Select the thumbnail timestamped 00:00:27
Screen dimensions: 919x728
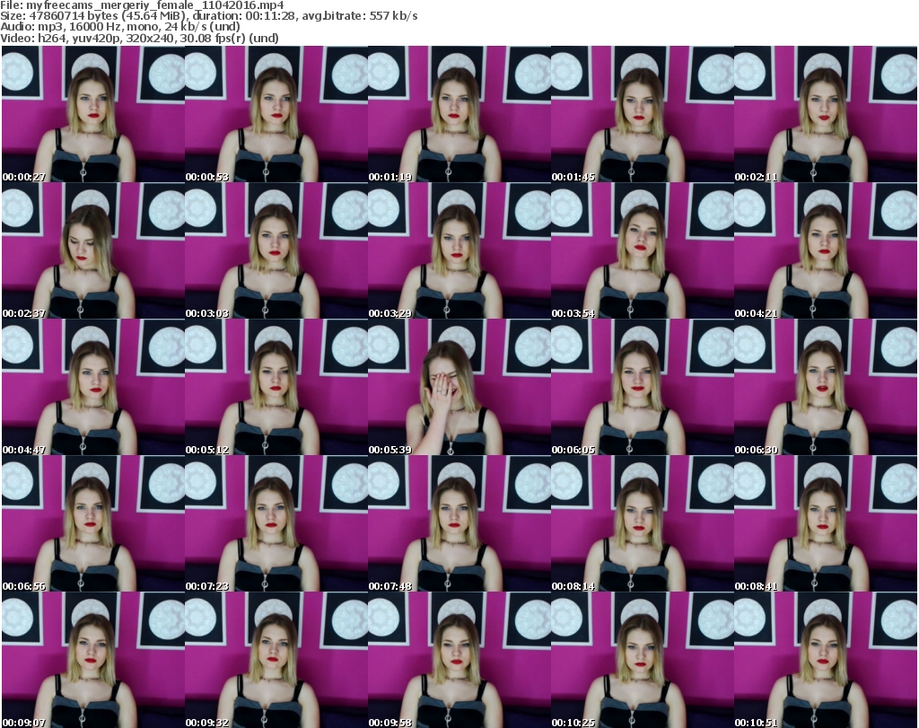coord(93,114)
